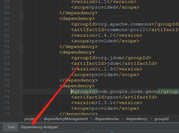179x133 pixels.
Task: Select the dependencies breadcrumb
Action: pos(107,119)
